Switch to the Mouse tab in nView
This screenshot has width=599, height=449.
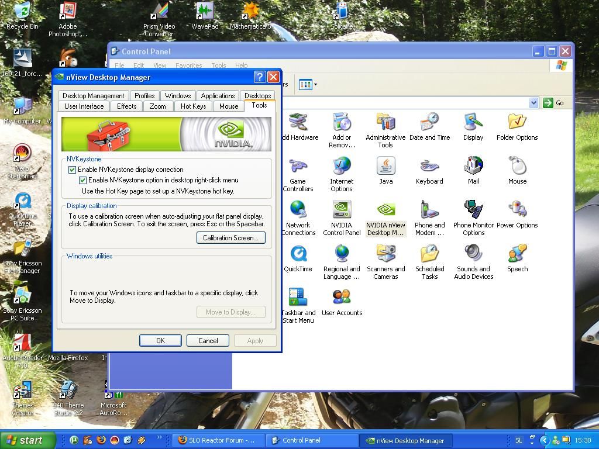(x=229, y=106)
